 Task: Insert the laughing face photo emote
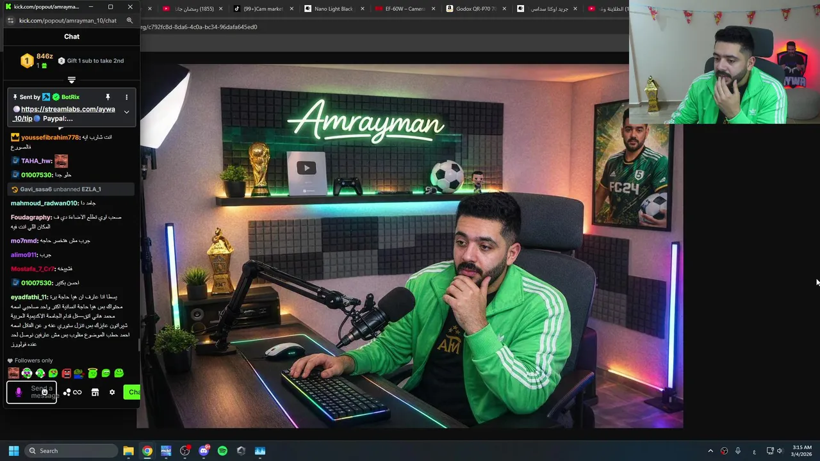point(13,373)
